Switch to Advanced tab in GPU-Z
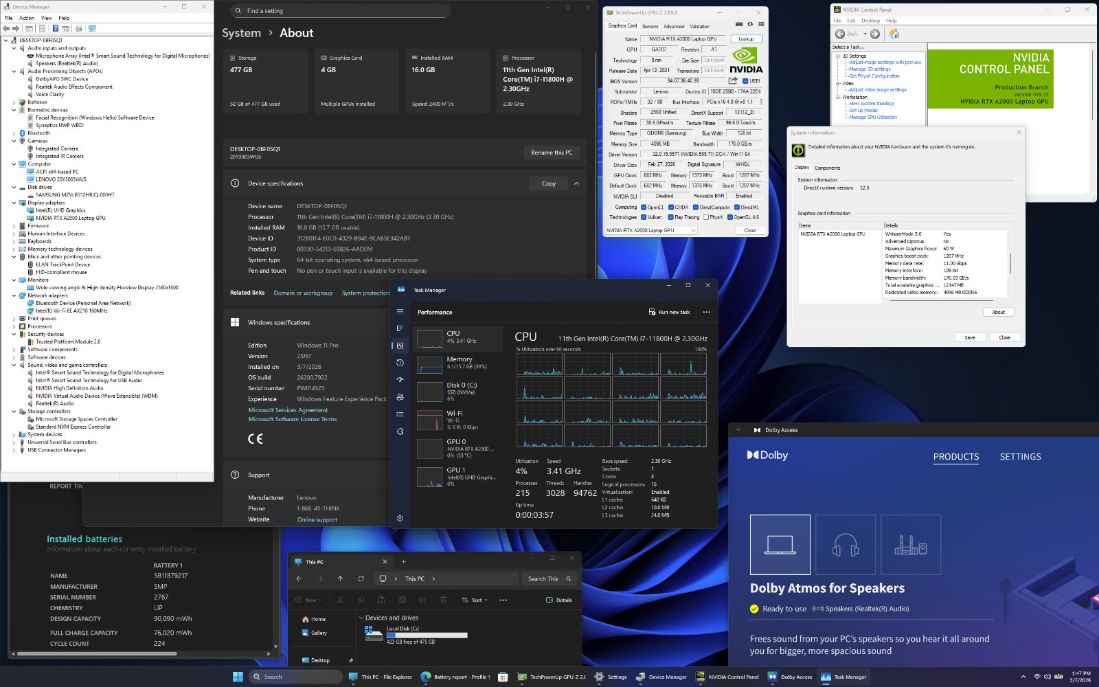 (674, 27)
